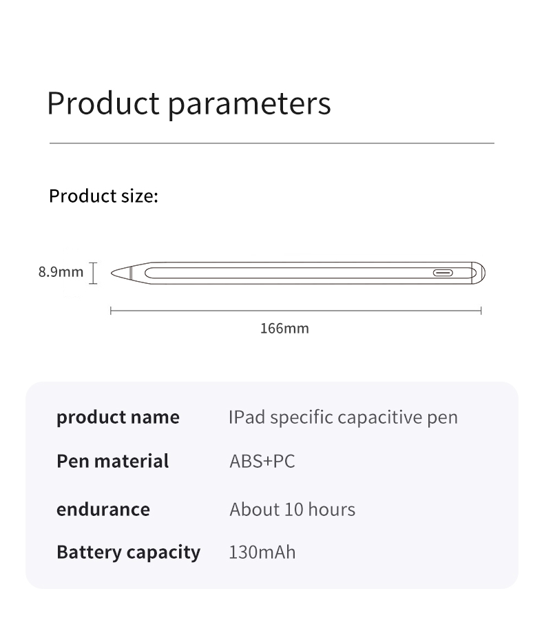Click the horizontal 166mm length dimension line

pos(296,311)
